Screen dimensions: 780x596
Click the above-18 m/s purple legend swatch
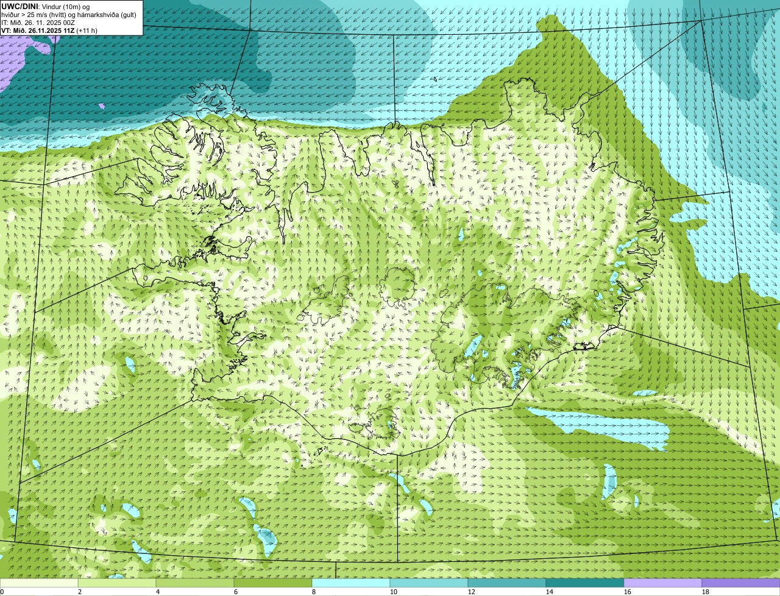[x=741, y=583]
